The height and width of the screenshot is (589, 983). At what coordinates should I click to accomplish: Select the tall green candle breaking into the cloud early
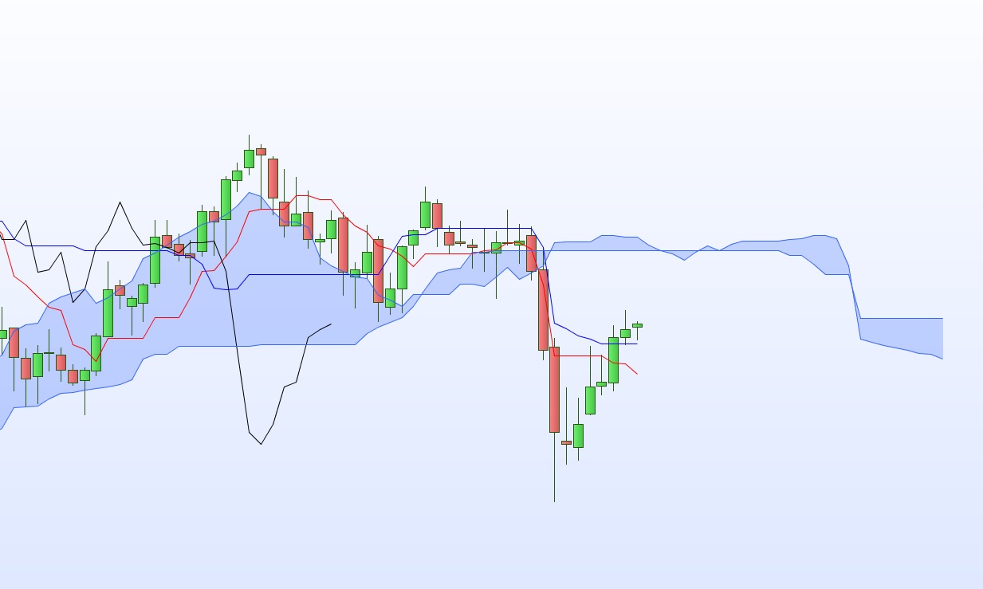(x=108, y=312)
